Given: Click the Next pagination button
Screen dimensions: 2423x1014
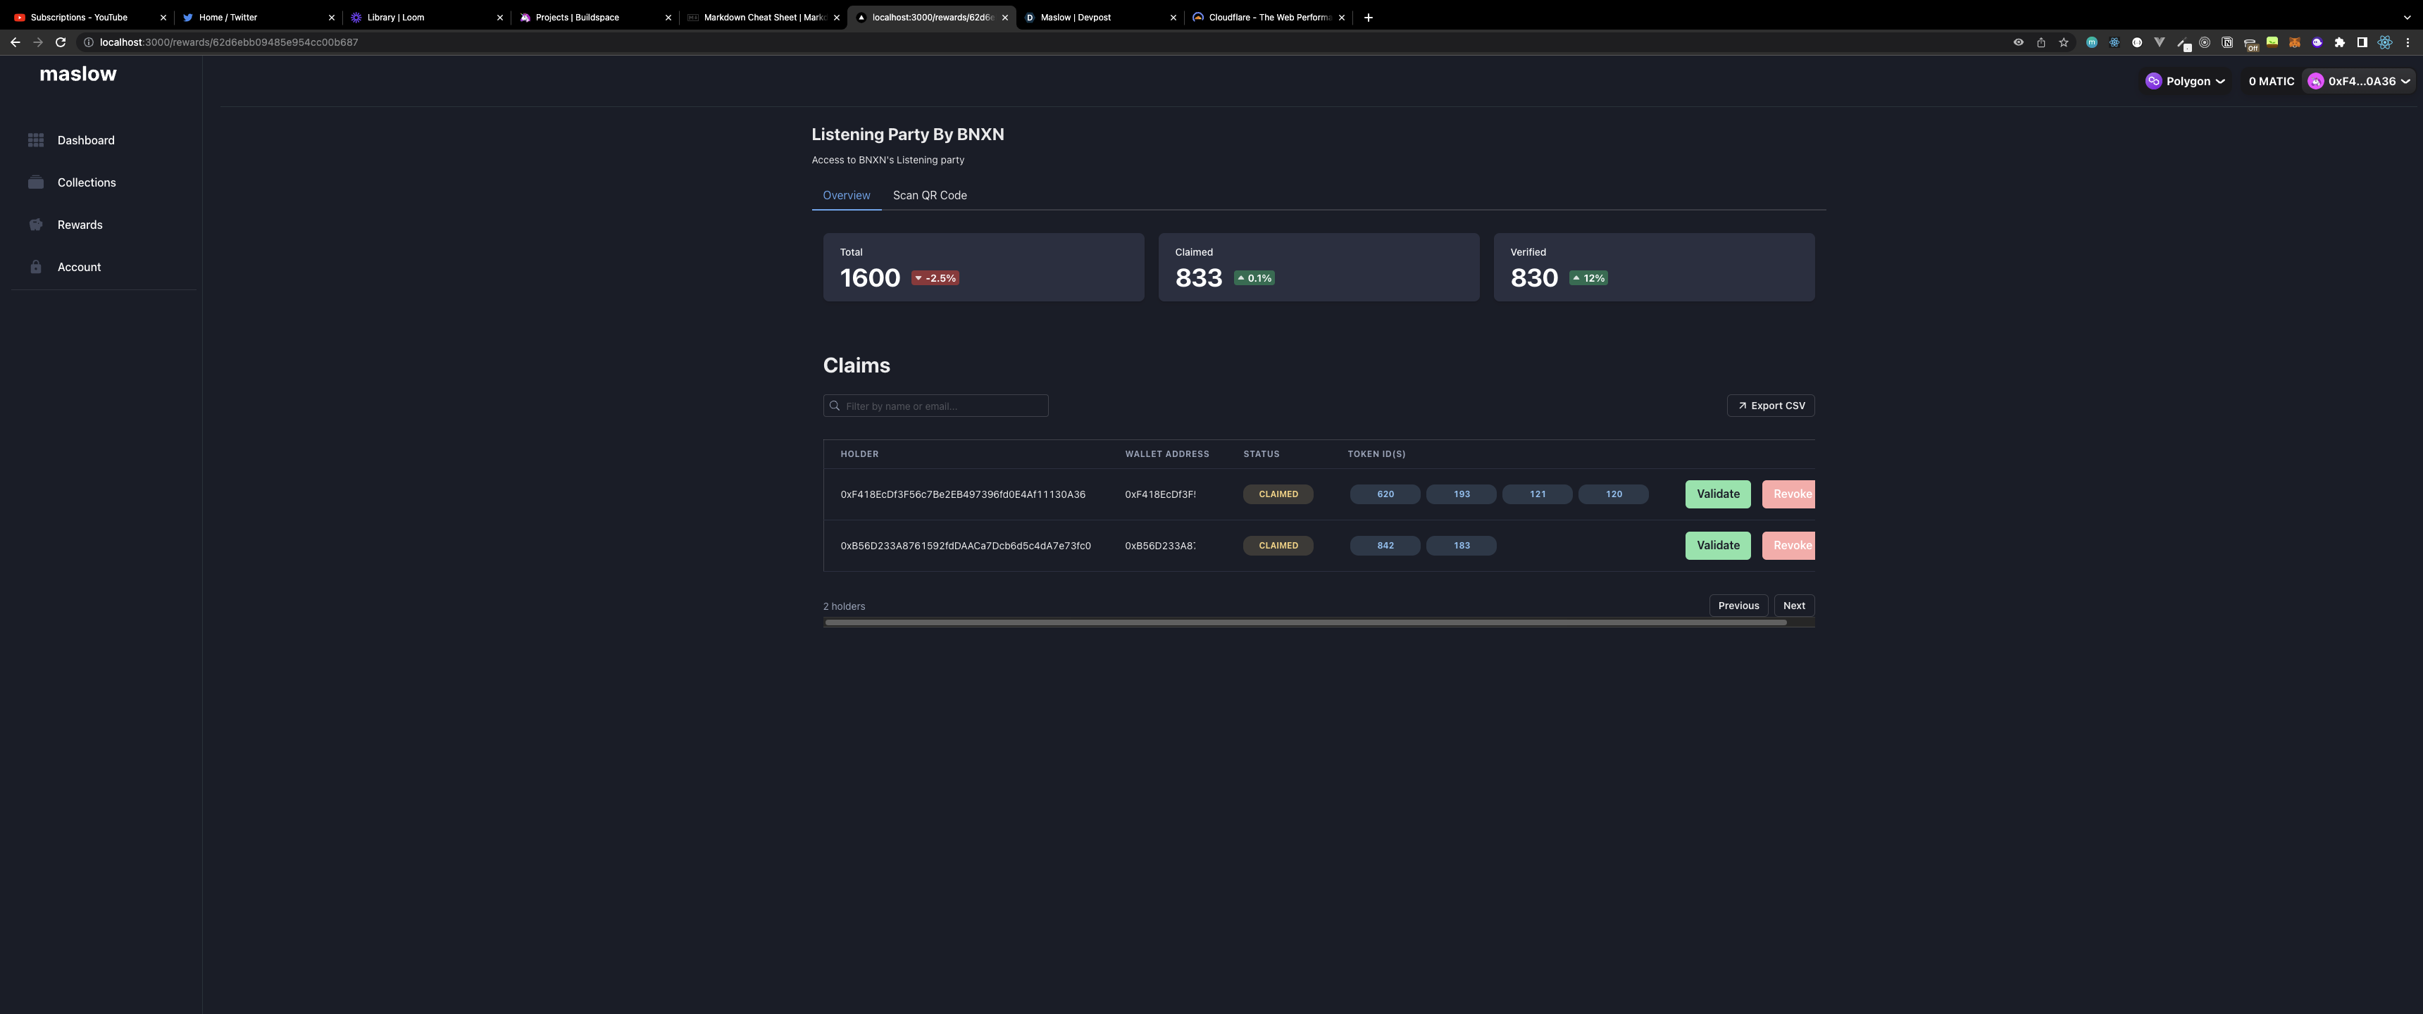Looking at the screenshot, I should (x=1793, y=606).
